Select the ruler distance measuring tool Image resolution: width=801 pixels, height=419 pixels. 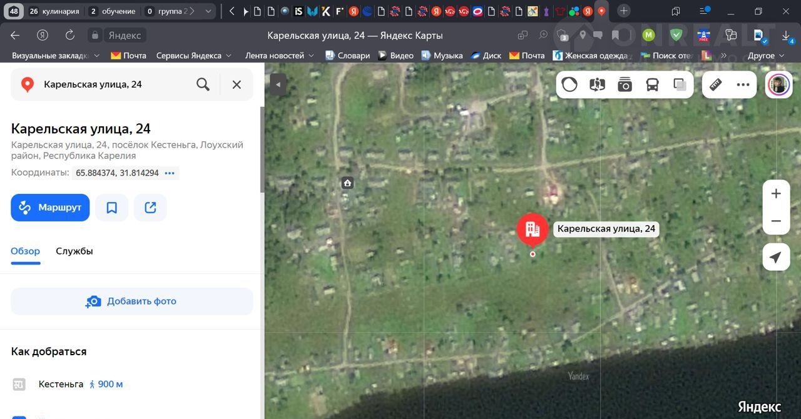click(x=716, y=85)
